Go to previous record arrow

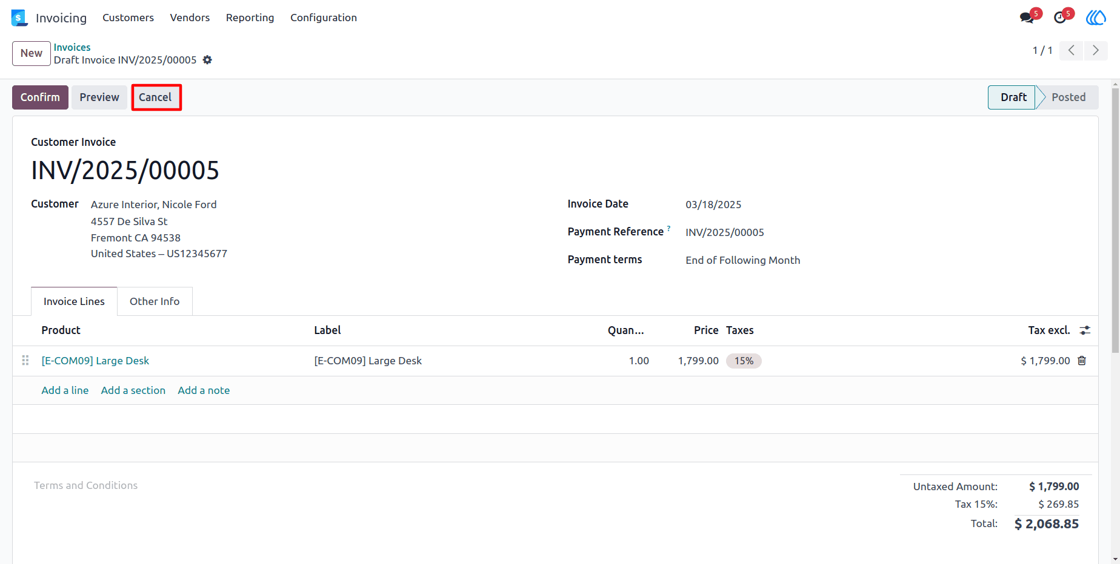coord(1072,50)
